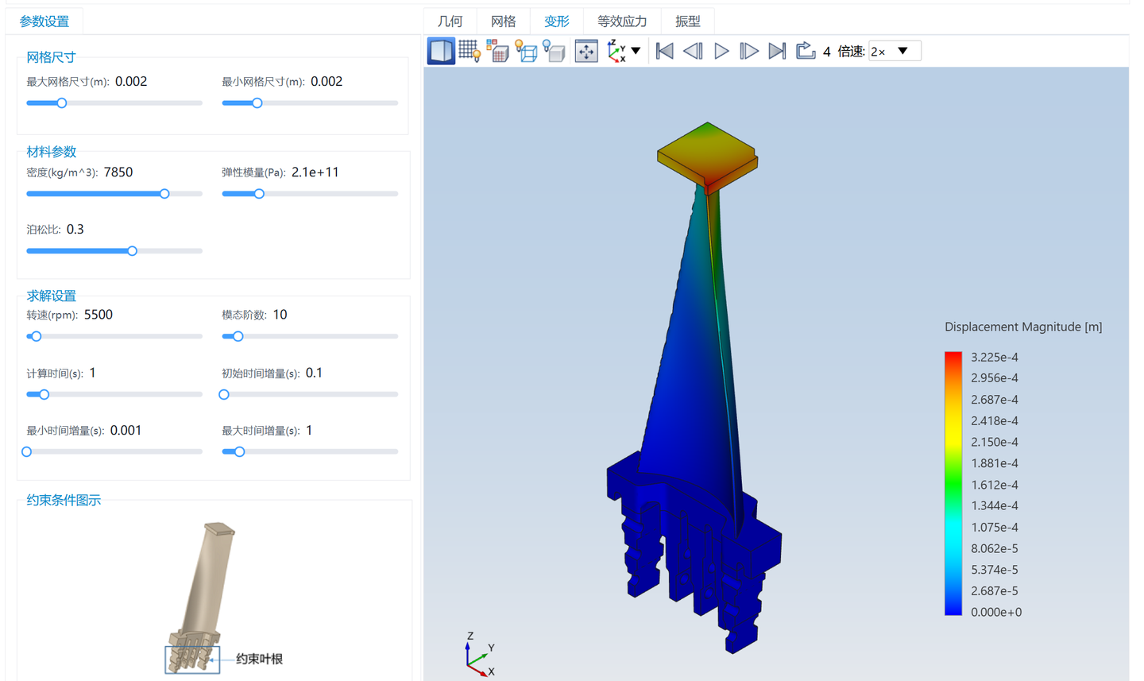Click the 弹性模量 value 2.1e+11
Image resolution: width=1144 pixels, height=681 pixels.
pyautogui.click(x=315, y=172)
